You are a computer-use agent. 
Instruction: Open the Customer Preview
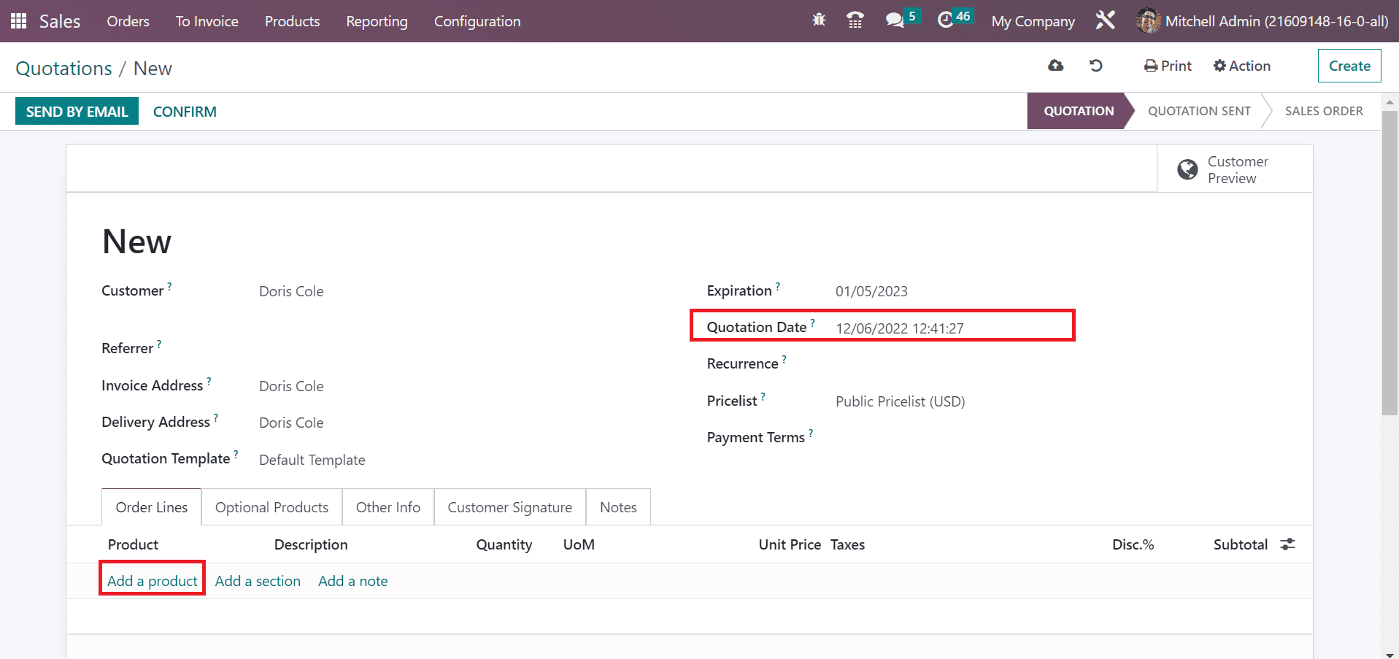[x=1235, y=169]
